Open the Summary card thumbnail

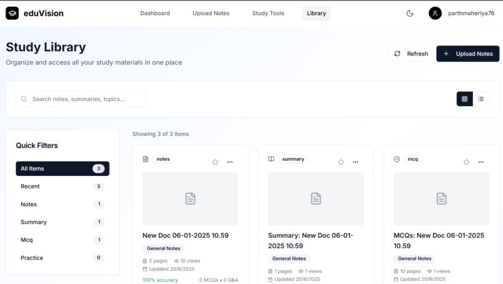click(316, 198)
